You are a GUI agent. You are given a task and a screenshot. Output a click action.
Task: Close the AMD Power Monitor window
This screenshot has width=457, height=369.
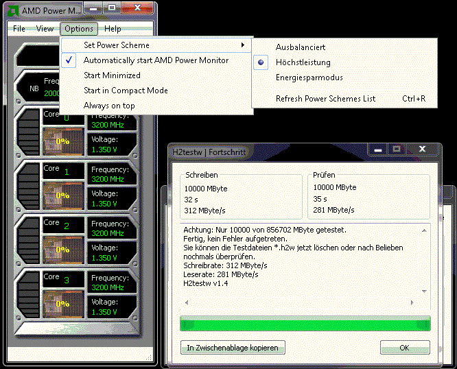[x=137, y=8]
